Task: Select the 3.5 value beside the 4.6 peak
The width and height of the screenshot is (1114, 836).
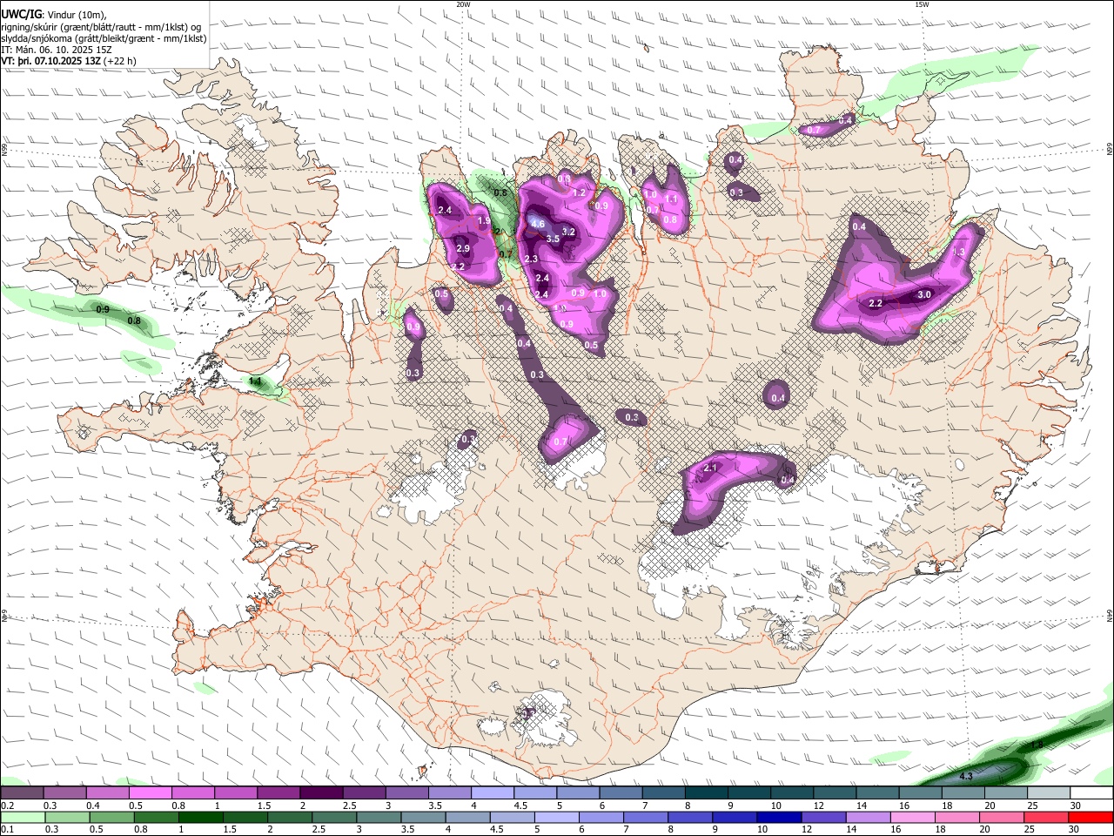Action: pos(552,239)
